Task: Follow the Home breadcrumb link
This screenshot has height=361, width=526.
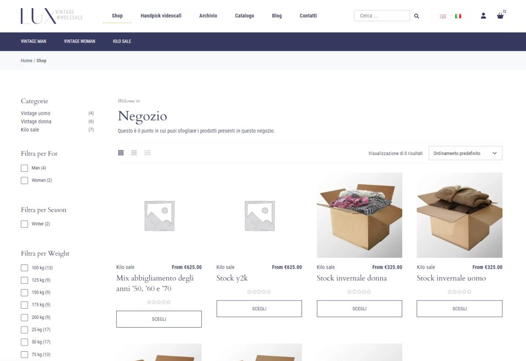Action: (x=27, y=61)
